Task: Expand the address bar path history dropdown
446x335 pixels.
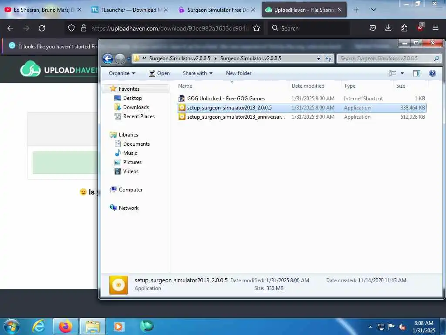Action: coord(318,59)
